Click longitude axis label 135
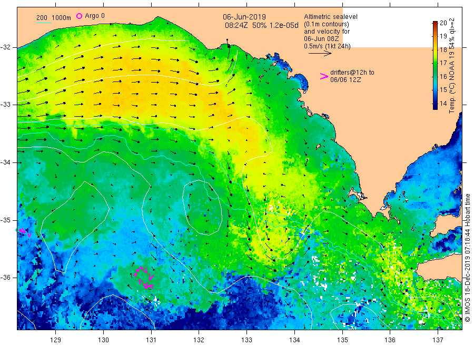Image resolution: width=474 pixels, height=347 pixels. pos(342,340)
